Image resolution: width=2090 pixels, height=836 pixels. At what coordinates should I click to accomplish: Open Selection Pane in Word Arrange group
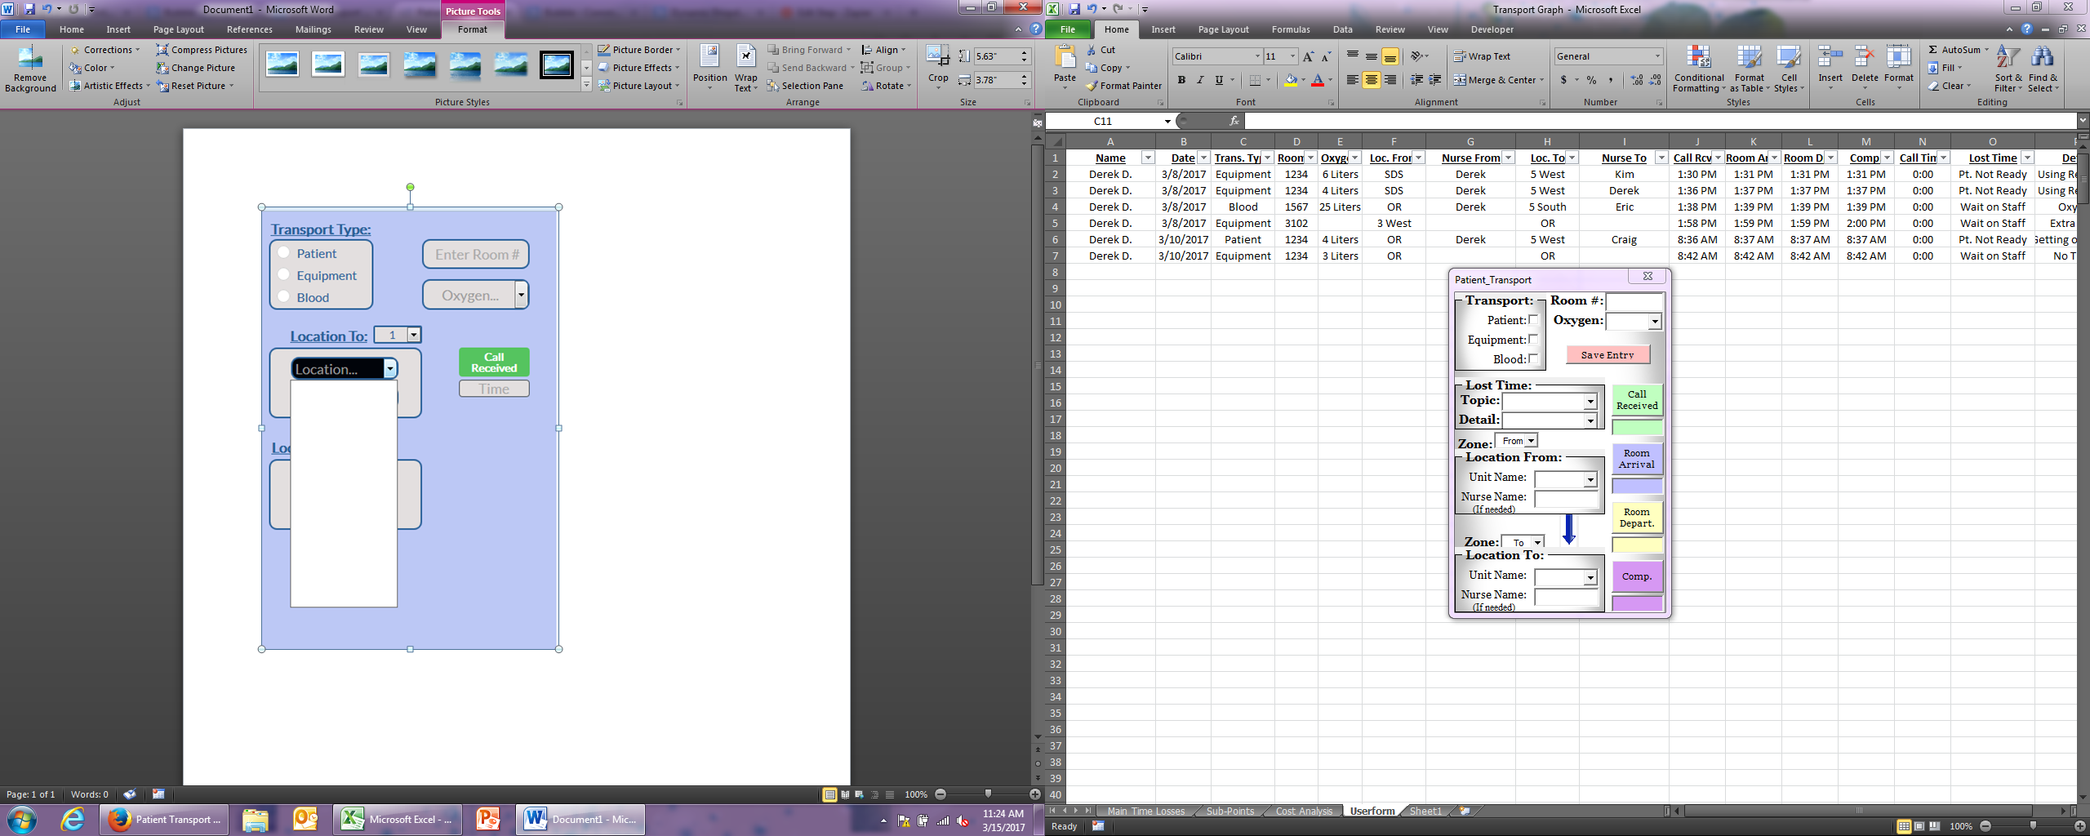tap(805, 86)
